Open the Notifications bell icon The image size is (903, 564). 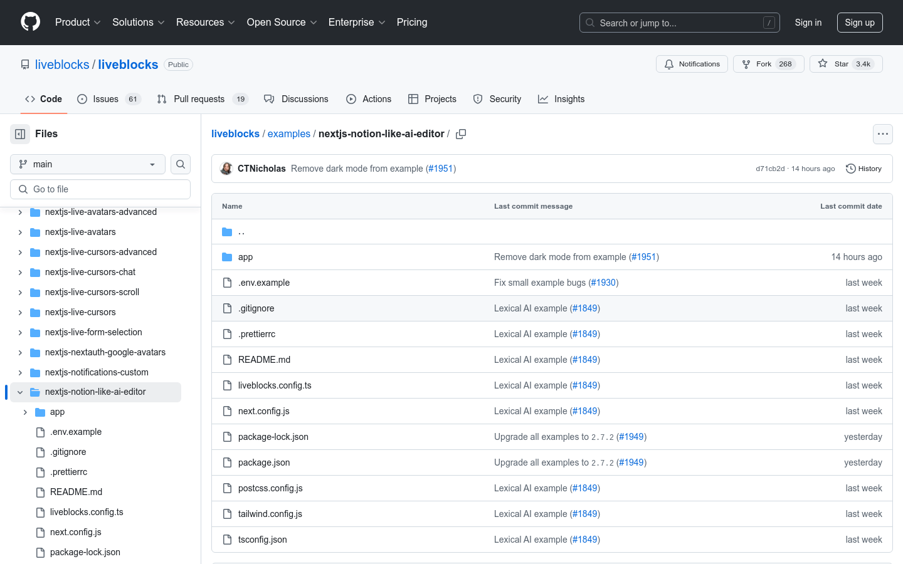coord(668,63)
